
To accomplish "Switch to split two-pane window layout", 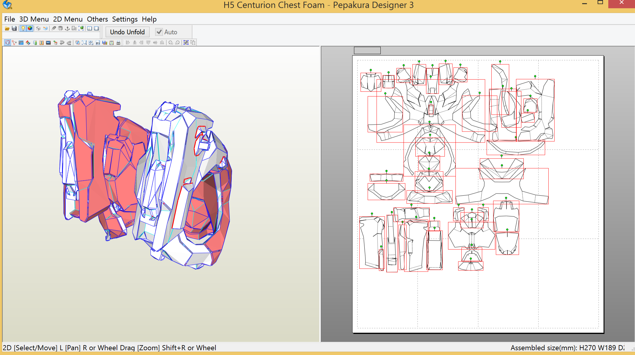I will (89, 28).
